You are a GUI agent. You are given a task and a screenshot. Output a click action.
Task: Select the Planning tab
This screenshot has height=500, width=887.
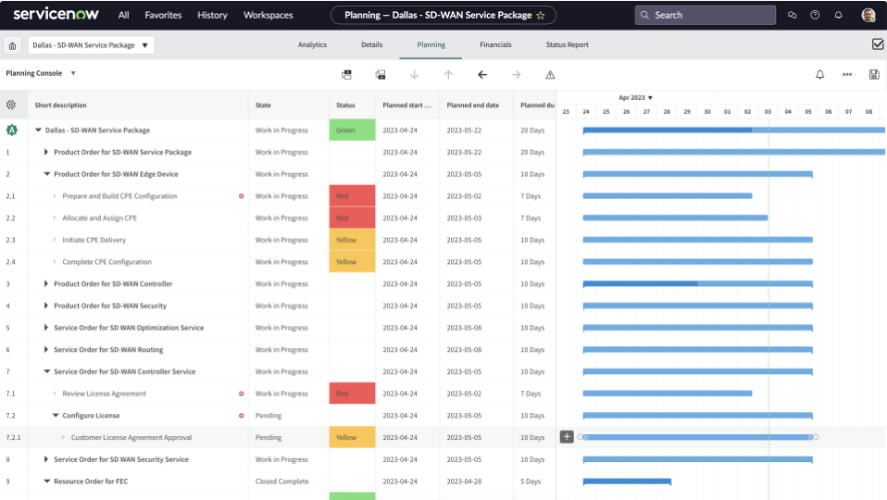click(x=431, y=44)
